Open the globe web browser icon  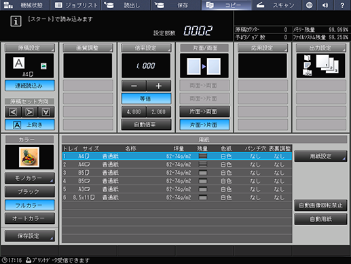(309, 5)
